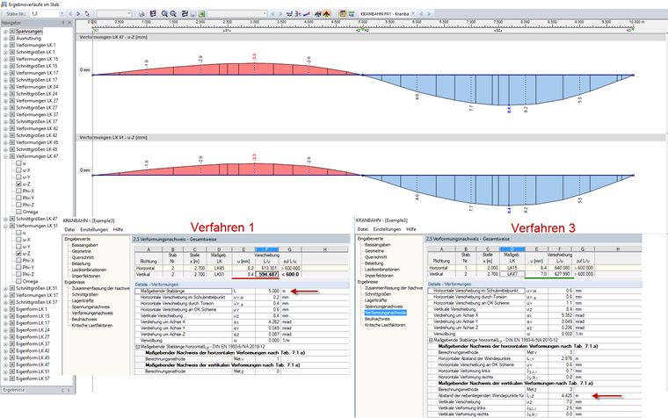
Task: Click the print icon in the toolbar
Action: point(142,14)
